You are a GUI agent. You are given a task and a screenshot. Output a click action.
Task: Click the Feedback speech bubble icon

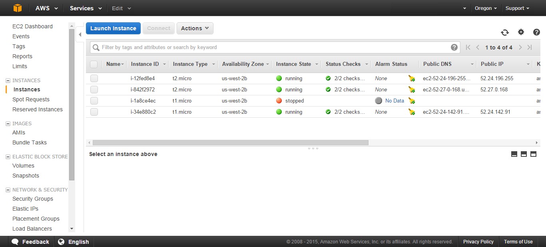[x=15, y=242]
